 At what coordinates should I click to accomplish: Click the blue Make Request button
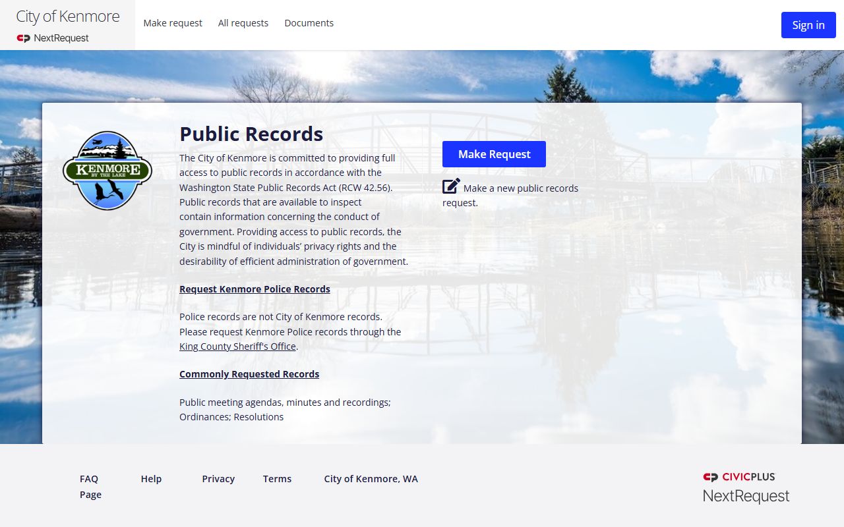click(494, 154)
